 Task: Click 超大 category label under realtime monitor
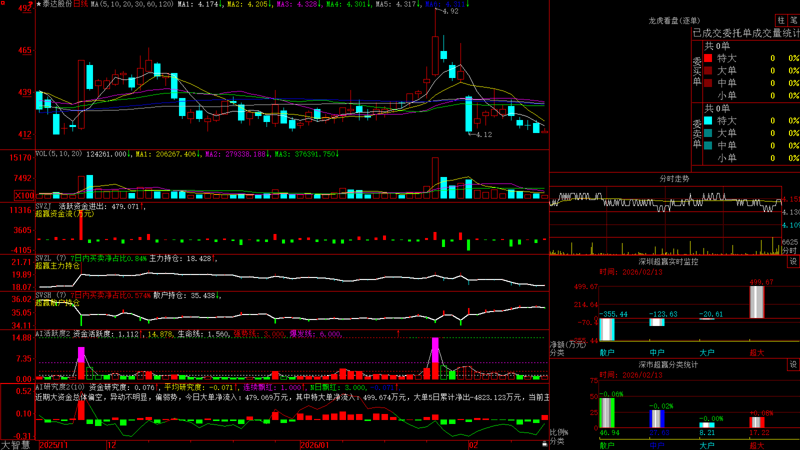coord(757,352)
